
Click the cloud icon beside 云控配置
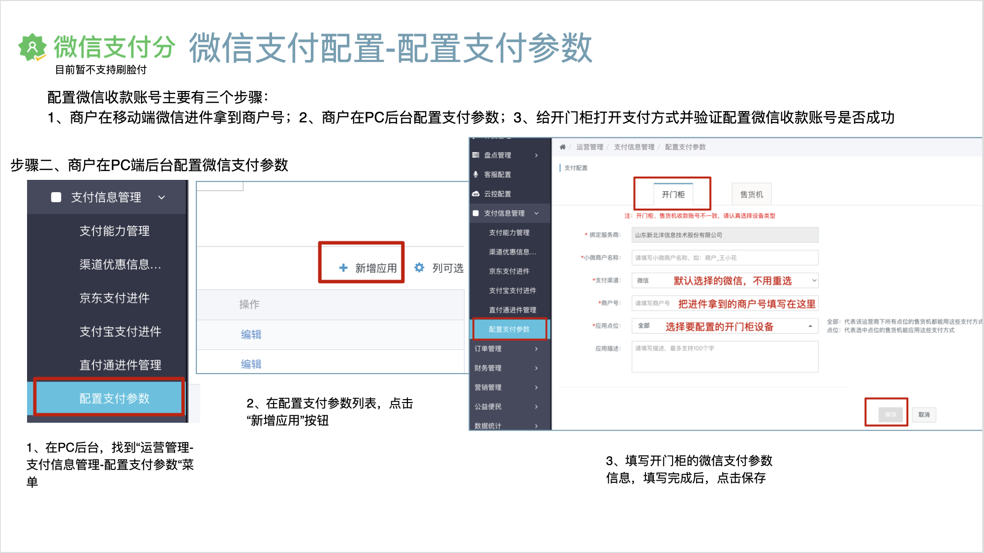coord(476,194)
